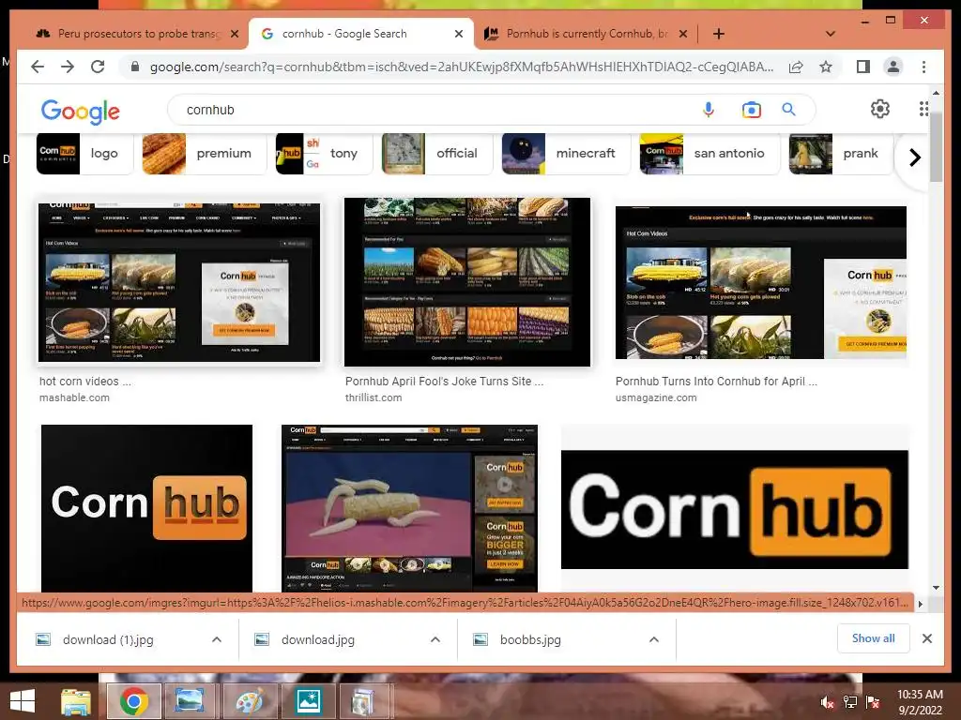Open the thrillist.com source link
Image resolution: width=961 pixels, height=720 pixels.
[374, 397]
